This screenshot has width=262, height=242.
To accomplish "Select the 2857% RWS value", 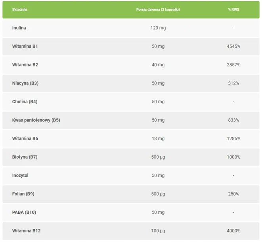I will point(233,65).
